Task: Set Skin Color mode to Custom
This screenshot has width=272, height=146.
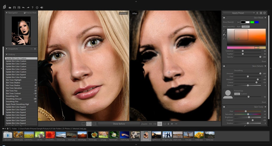Action: pyautogui.click(x=245, y=27)
